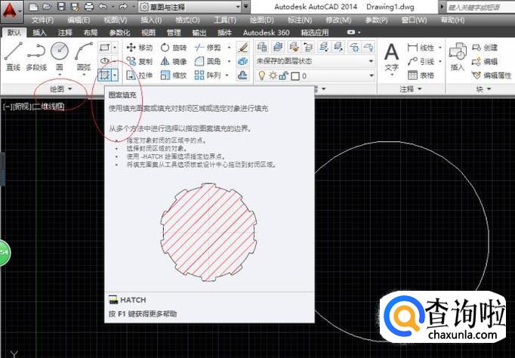Expand the Draw (绘图) panel
Image resolution: width=515 pixels, height=358 pixels.
pos(60,89)
